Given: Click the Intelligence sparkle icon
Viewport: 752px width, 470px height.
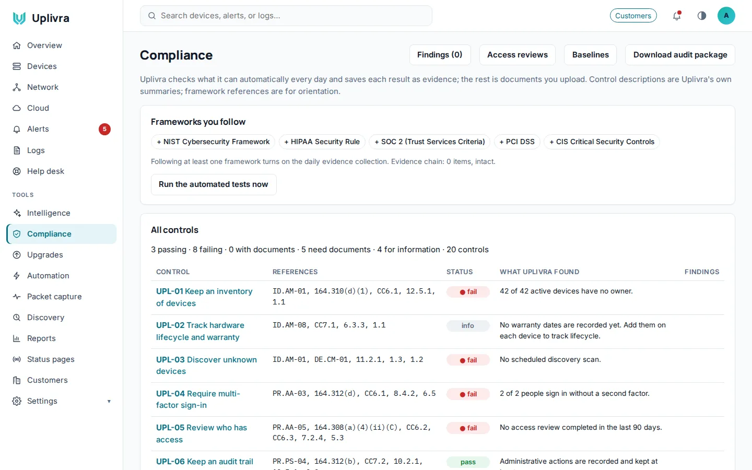Looking at the screenshot, I should coord(17,213).
